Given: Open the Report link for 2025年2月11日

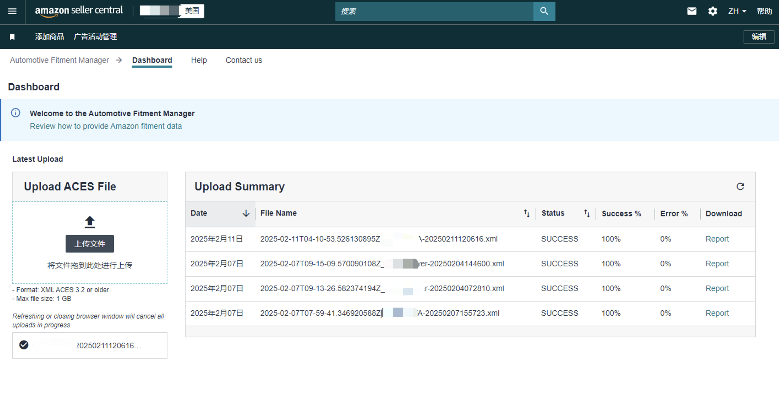Looking at the screenshot, I should pyautogui.click(x=717, y=239).
